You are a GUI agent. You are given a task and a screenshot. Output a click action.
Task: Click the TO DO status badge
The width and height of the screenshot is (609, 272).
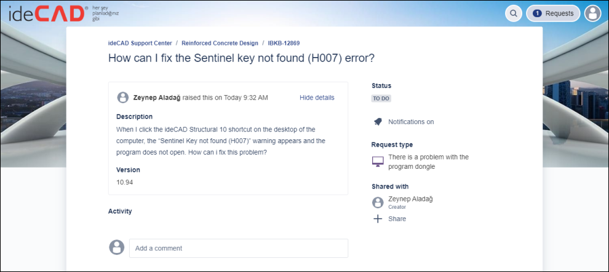click(x=381, y=98)
